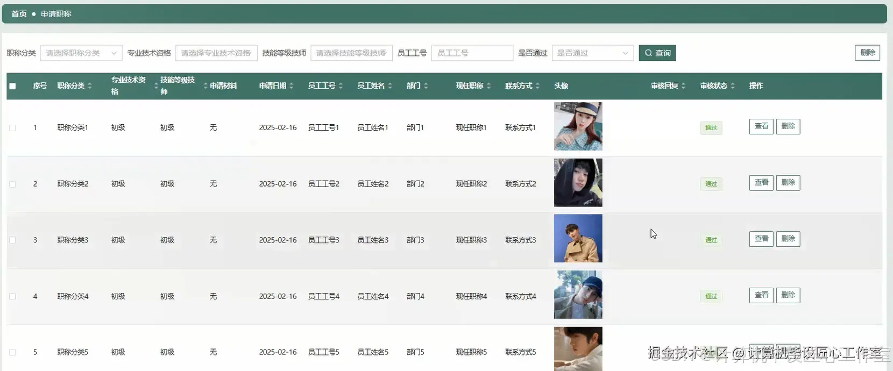This screenshot has width=893, height=371.
Task: Sort by 部门 column arrows
Action: [x=426, y=86]
